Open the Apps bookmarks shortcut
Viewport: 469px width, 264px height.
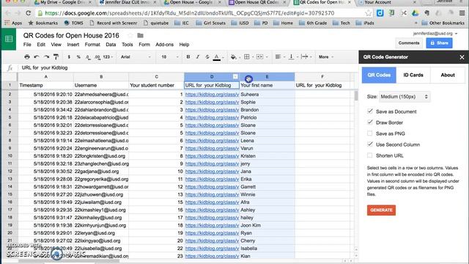point(13,23)
